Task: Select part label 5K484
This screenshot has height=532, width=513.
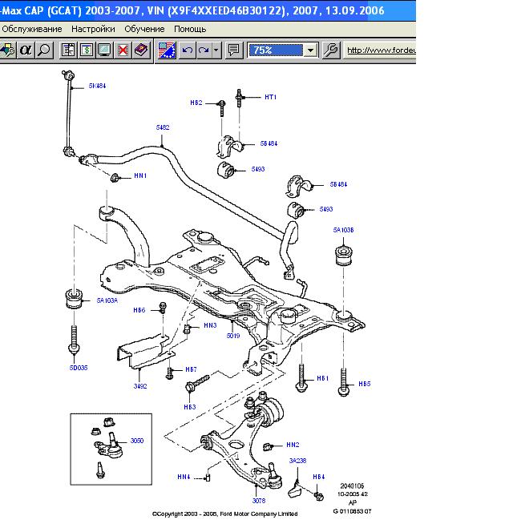Action: click(x=97, y=86)
